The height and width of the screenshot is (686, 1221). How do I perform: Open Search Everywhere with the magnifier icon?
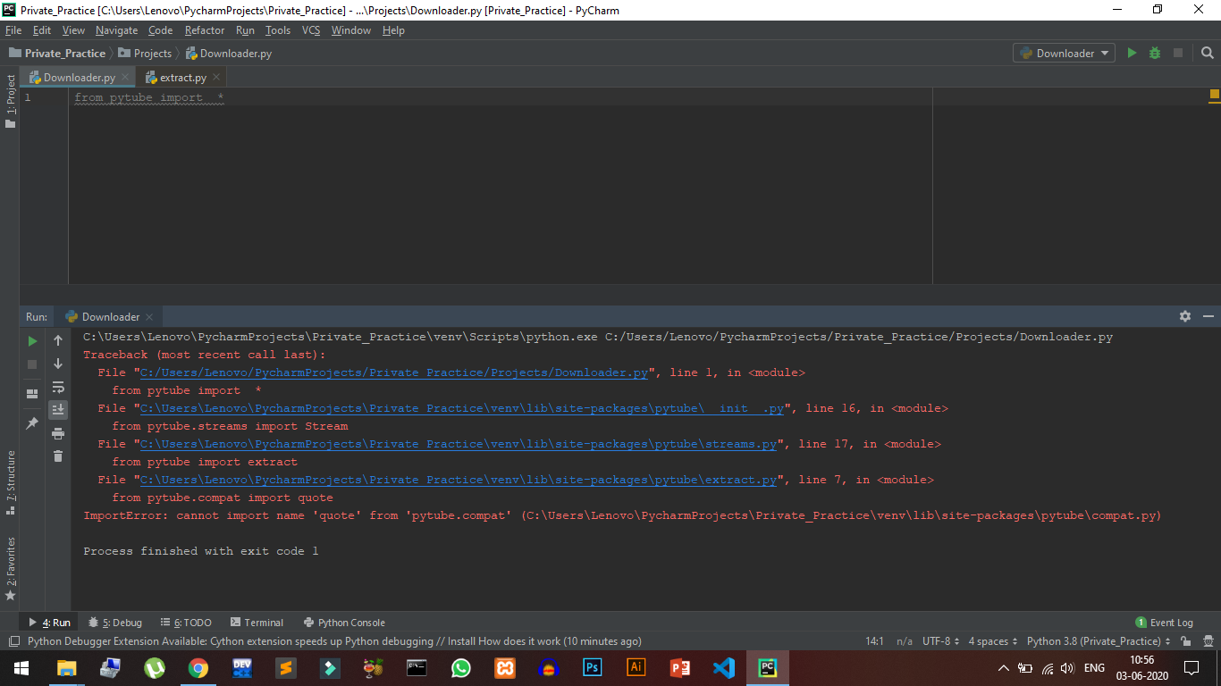click(x=1207, y=53)
